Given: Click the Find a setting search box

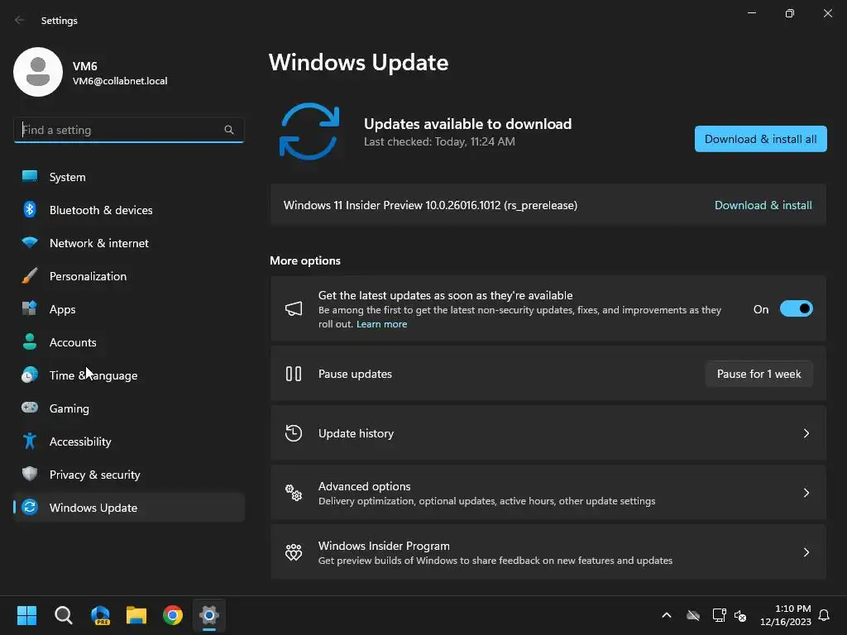Looking at the screenshot, I should (x=128, y=130).
